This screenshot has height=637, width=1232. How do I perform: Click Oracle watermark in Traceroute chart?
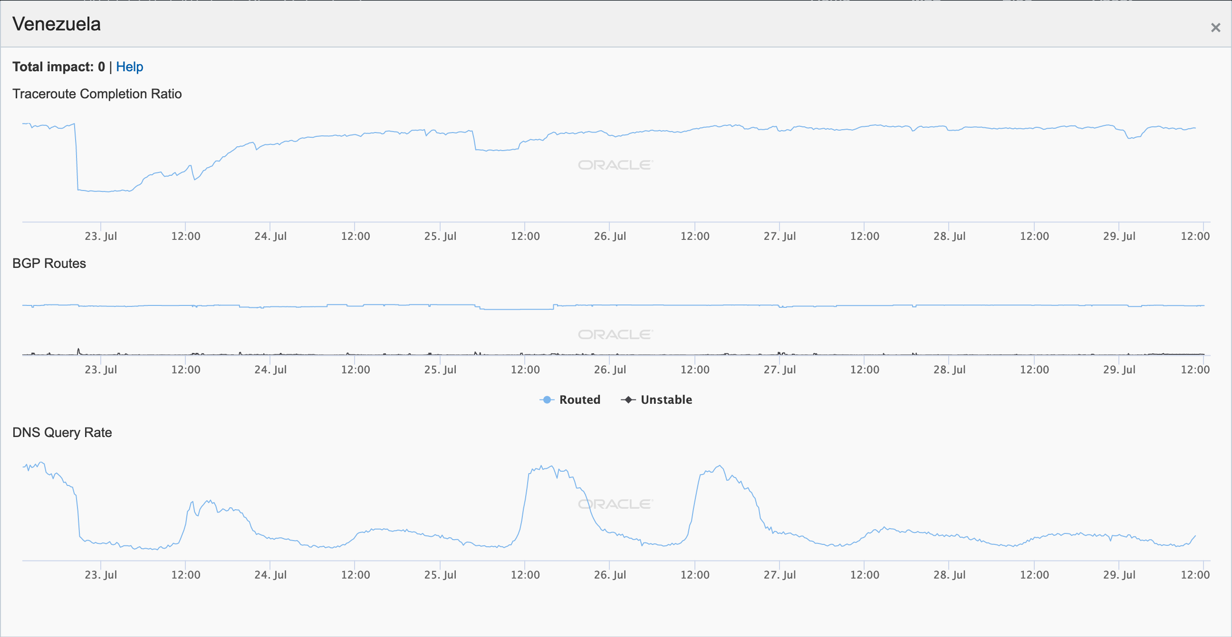click(615, 165)
